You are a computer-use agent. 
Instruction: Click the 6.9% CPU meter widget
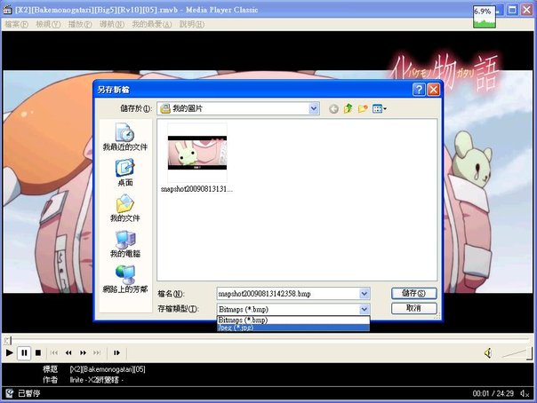485,17
